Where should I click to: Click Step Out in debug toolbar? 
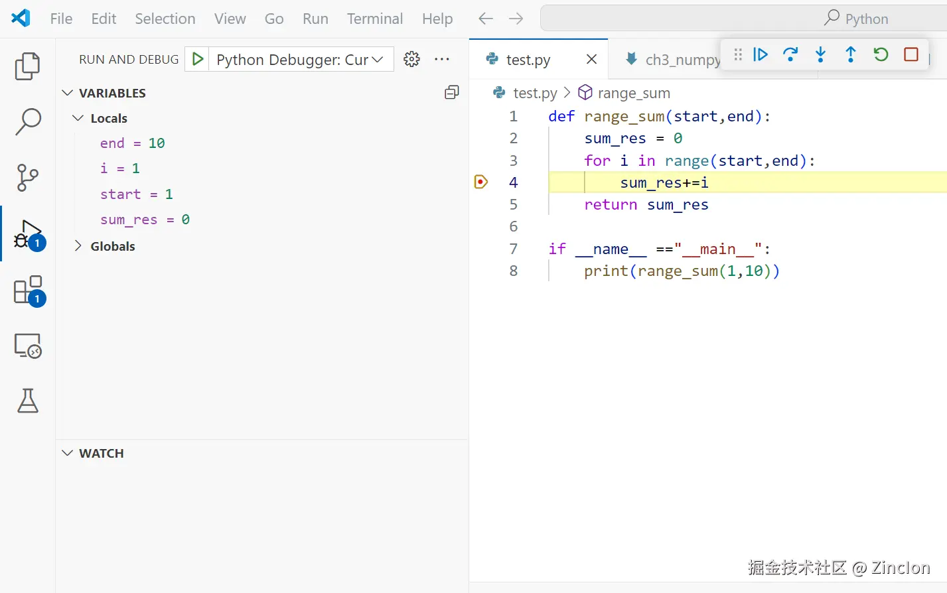pyautogui.click(x=851, y=54)
